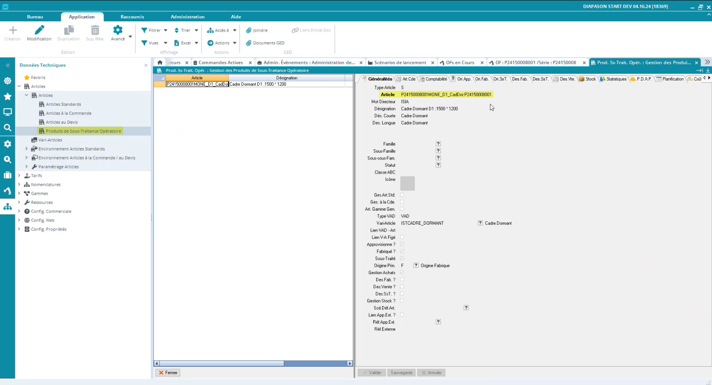This screenshot has width=712, height=385.
Task: Open the Avancé gear tool
Action: tap(118, 30)
